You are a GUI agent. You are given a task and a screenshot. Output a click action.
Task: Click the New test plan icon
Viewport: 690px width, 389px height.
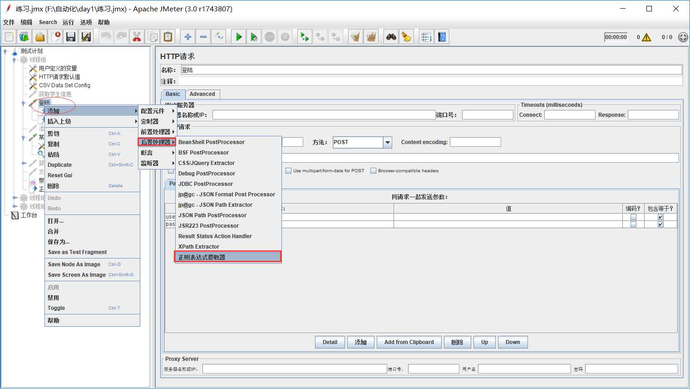[9, 37]
